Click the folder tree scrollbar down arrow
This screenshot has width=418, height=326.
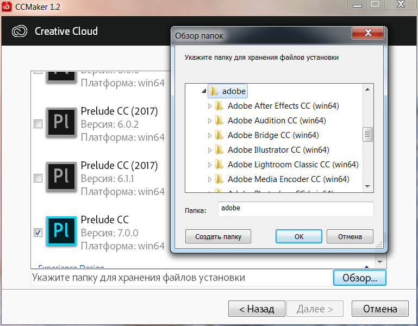coord(368,187)
